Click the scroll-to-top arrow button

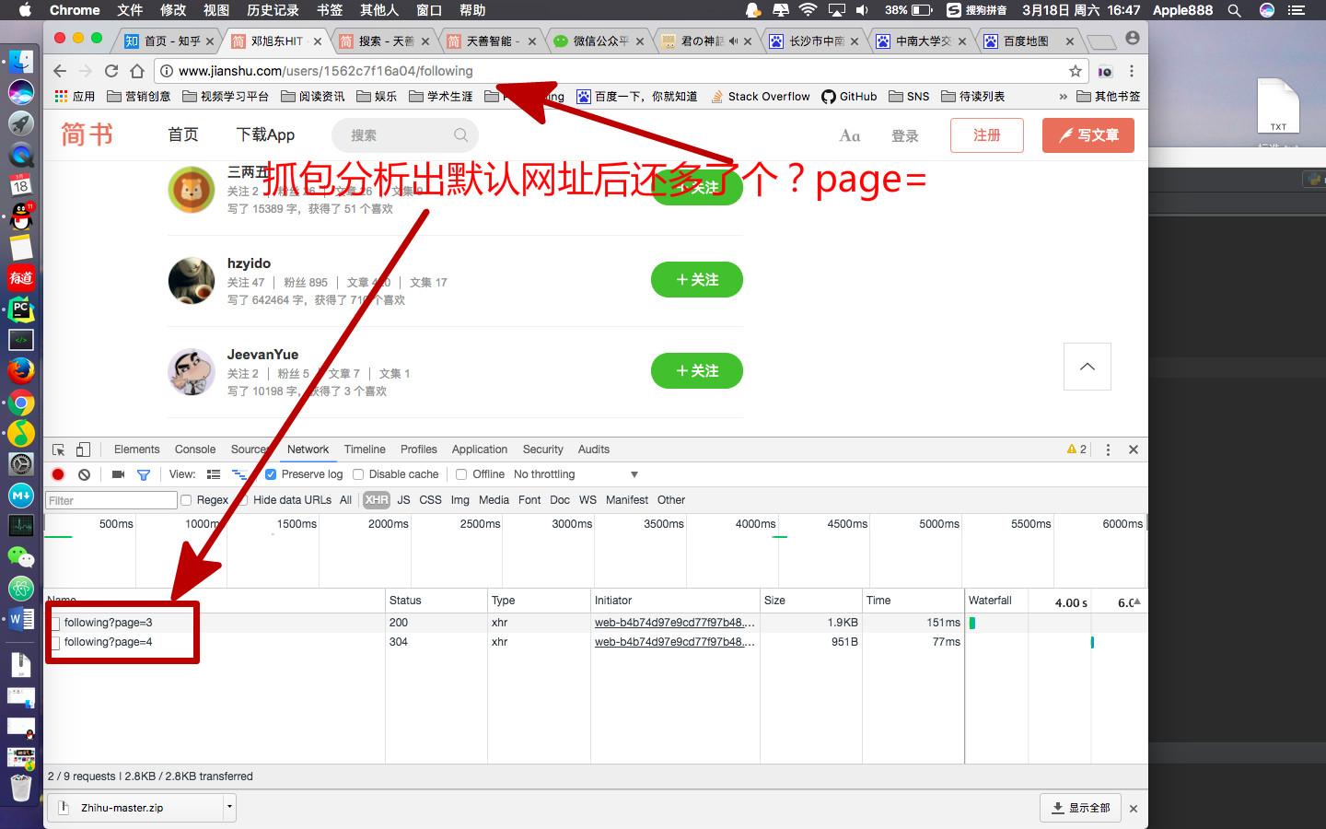tap(1088, 367)
